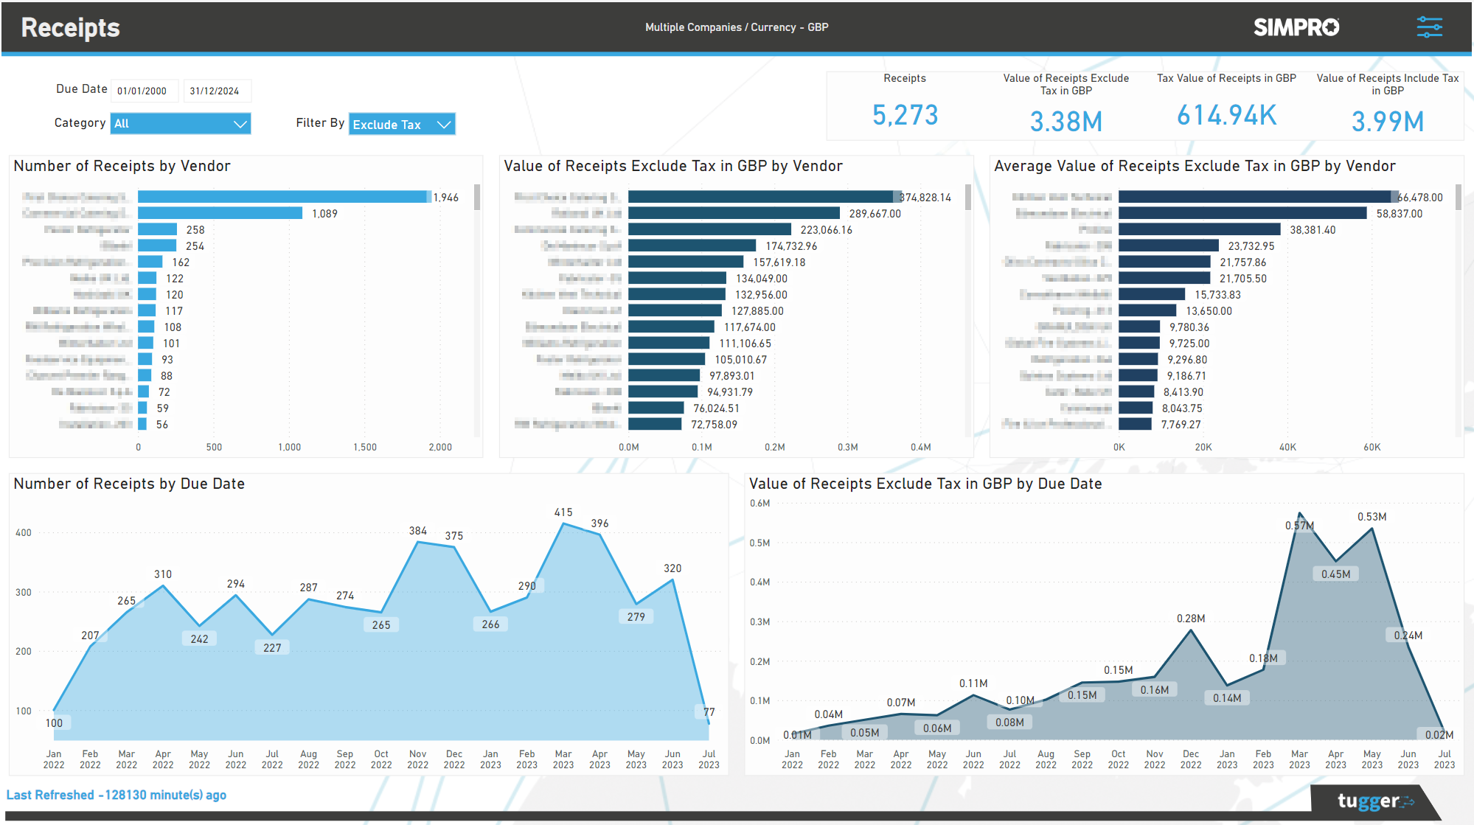Click scrollbar of Value of Receipts by Vendor chart

pos(967,198)
